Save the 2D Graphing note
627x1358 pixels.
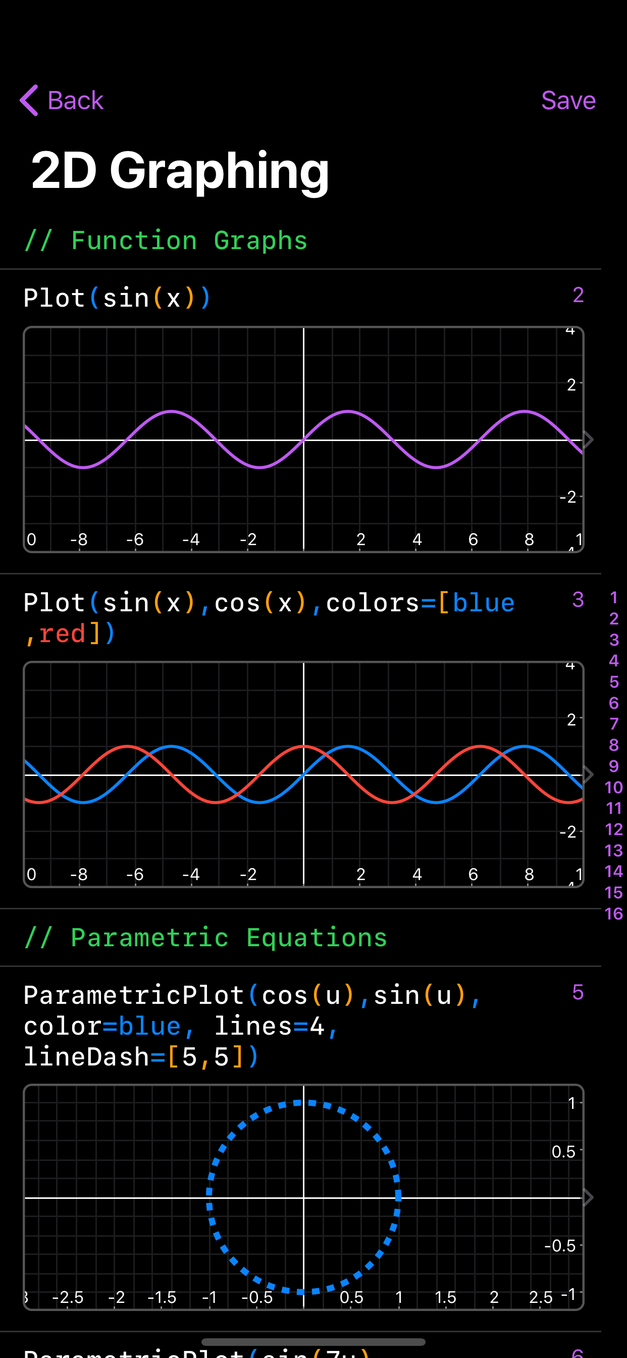pyautogui.click(x=568, y=100)
